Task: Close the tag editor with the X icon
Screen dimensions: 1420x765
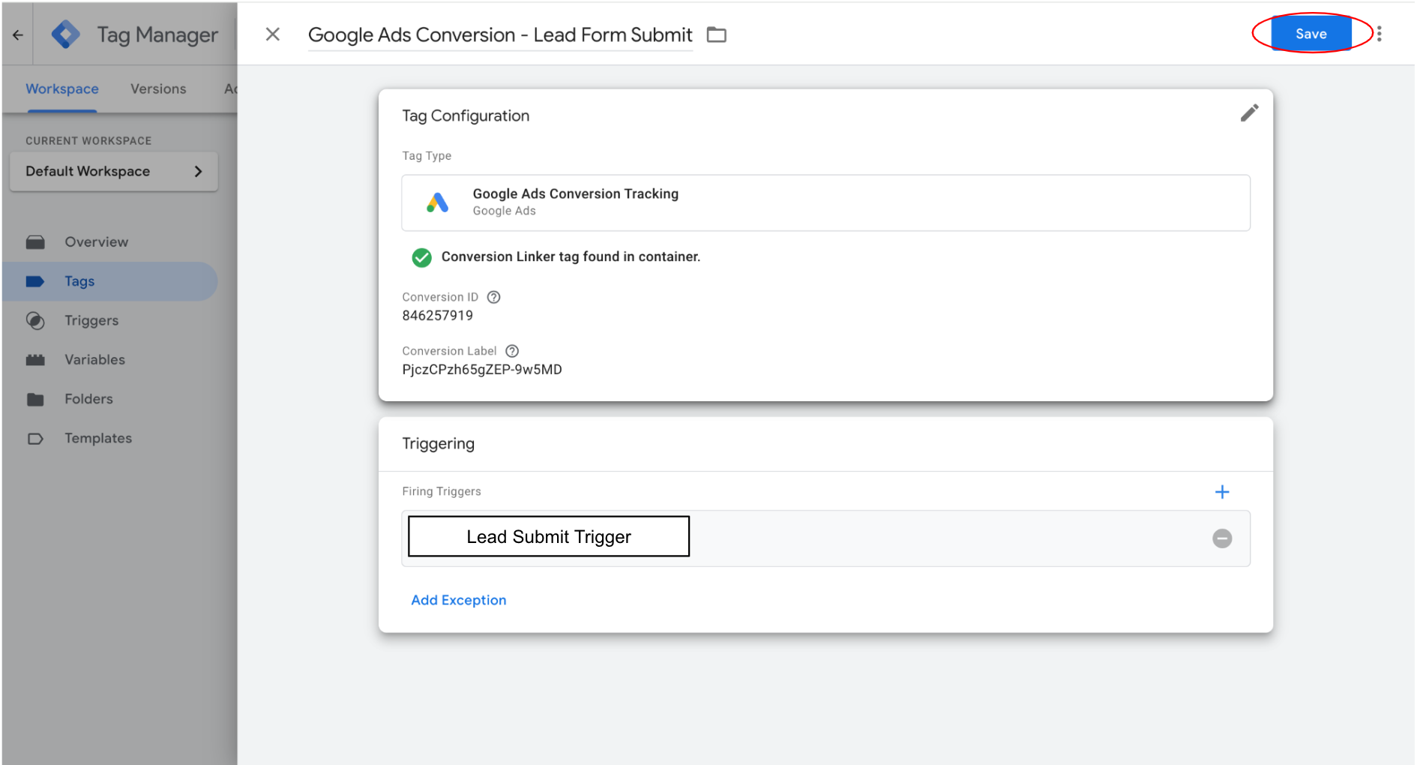Action: coord(273,34)
